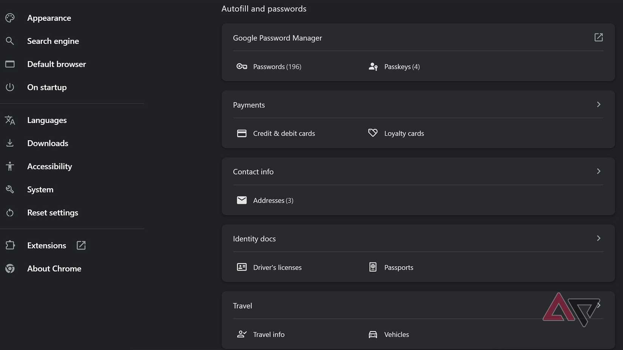Image resolution: width=623 pixels, height=350 pixels.
Task: Click the Vehicles car icon
Action: click(373, 334)
